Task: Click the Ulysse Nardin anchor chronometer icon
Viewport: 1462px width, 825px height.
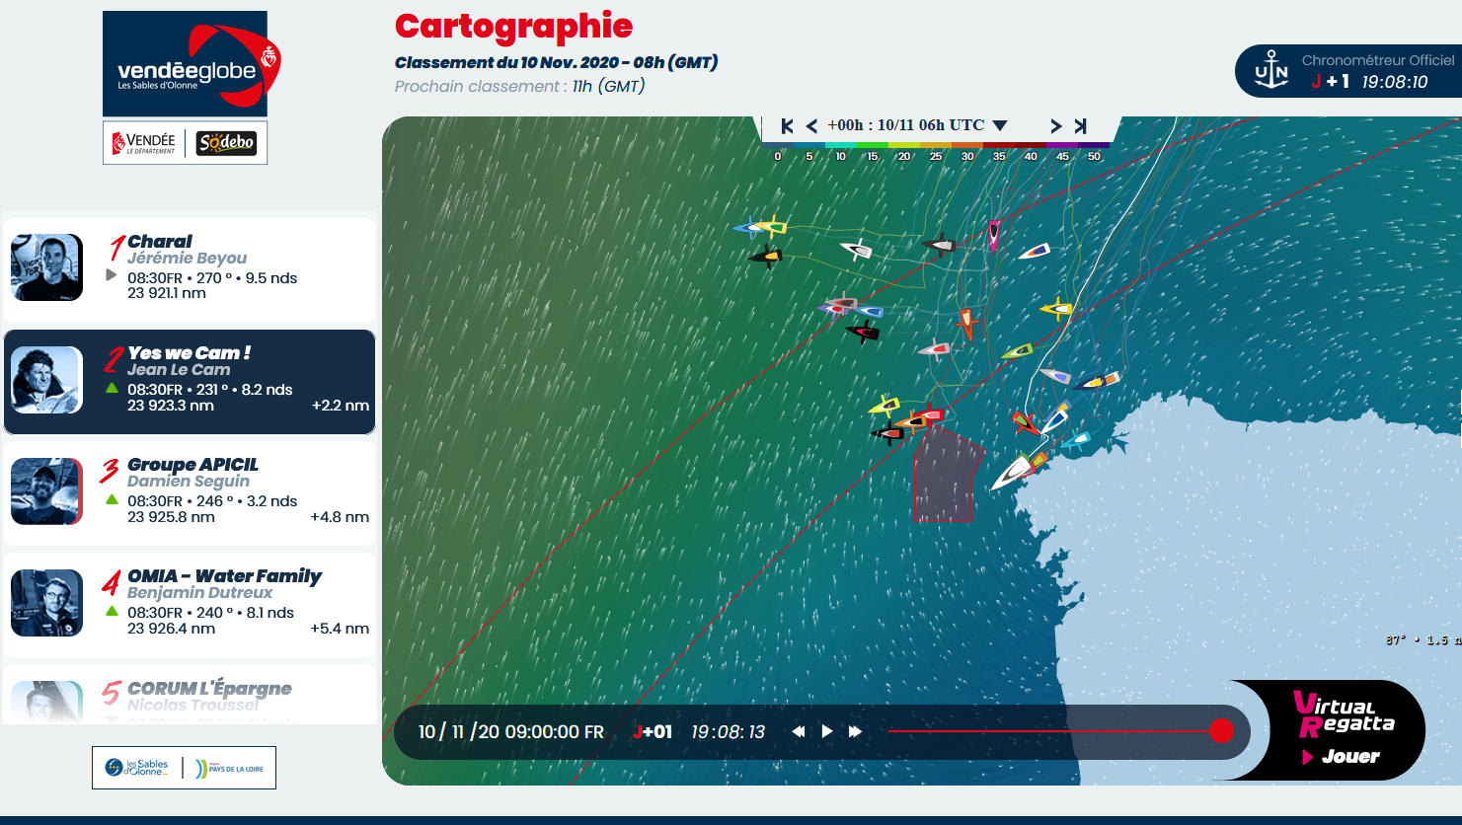Action: [1271, 70]
